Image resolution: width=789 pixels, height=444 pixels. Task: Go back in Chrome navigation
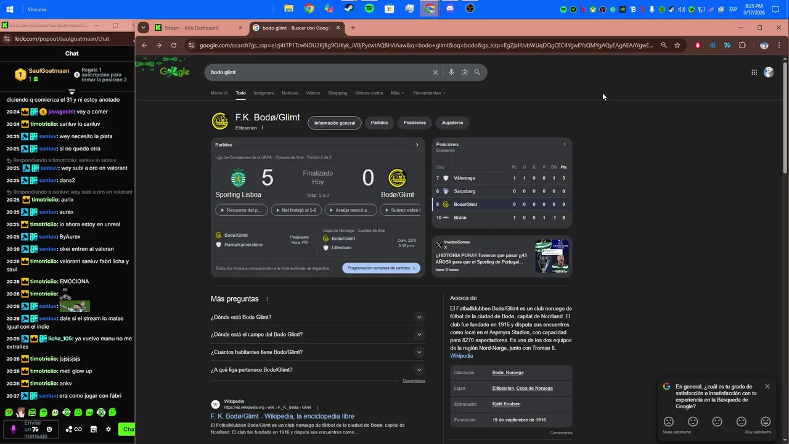[144, 45]
